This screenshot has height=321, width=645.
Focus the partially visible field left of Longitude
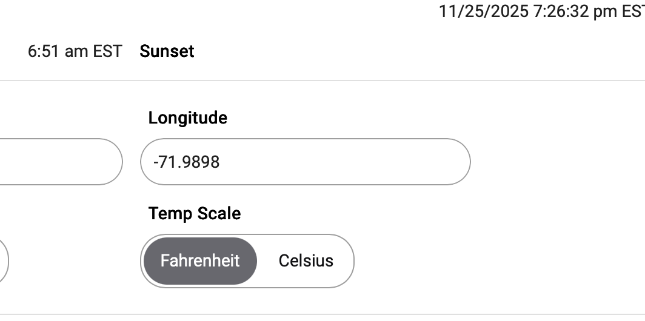[61, 162]
